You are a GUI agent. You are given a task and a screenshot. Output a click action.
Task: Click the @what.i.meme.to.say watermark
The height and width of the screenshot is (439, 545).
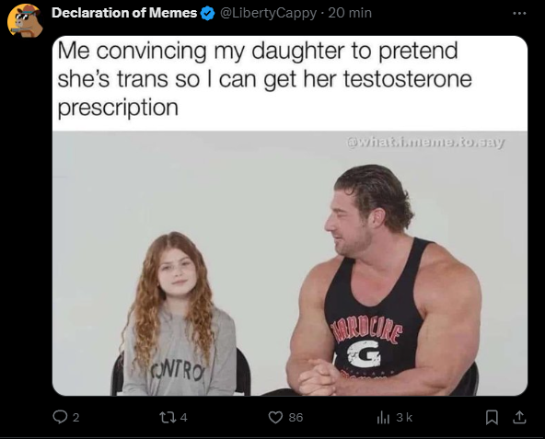click(x=425, y=142)
